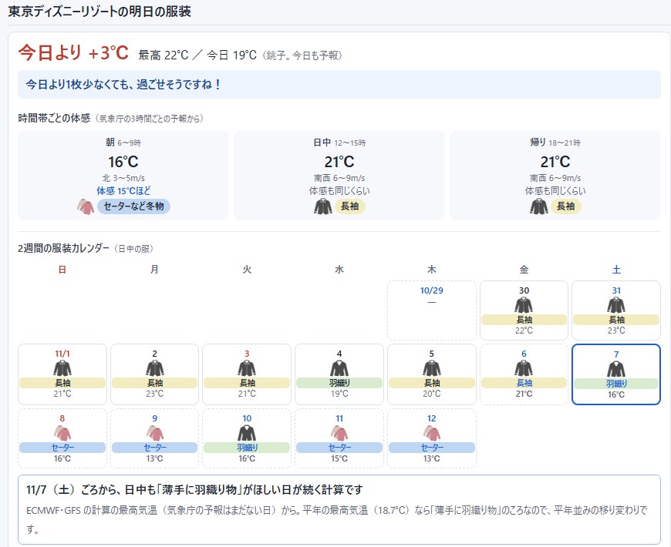This screenshot has height=547, width=671.
Task: Select the 11/1 Sunday calendar cell
Action: click(x=62, y=374)
